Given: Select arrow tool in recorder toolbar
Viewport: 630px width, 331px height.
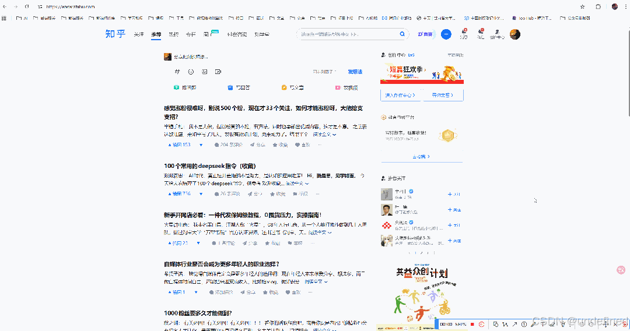Looking at the screenshot, I should click(514, 324).
